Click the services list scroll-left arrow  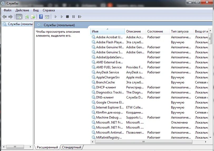click(x=93, y=142)
